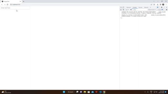Switch to the Sources tab in DevTools
This screenshot has width=168, height=94.
pyautogui.click(x=140, y=7)
